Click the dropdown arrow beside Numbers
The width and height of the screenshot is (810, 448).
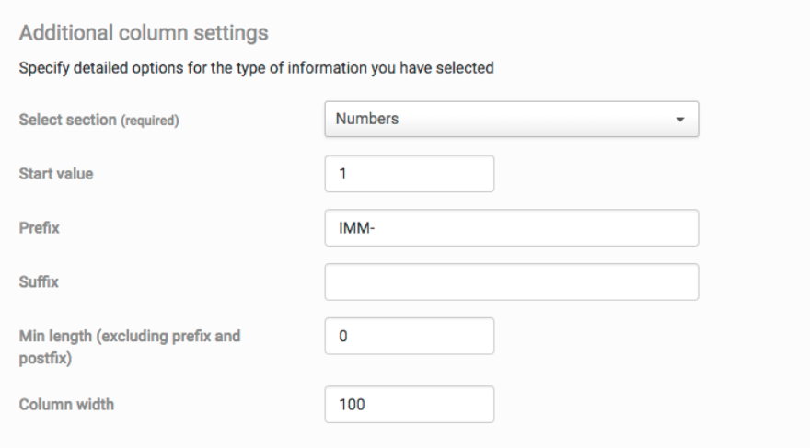(680, 121)
